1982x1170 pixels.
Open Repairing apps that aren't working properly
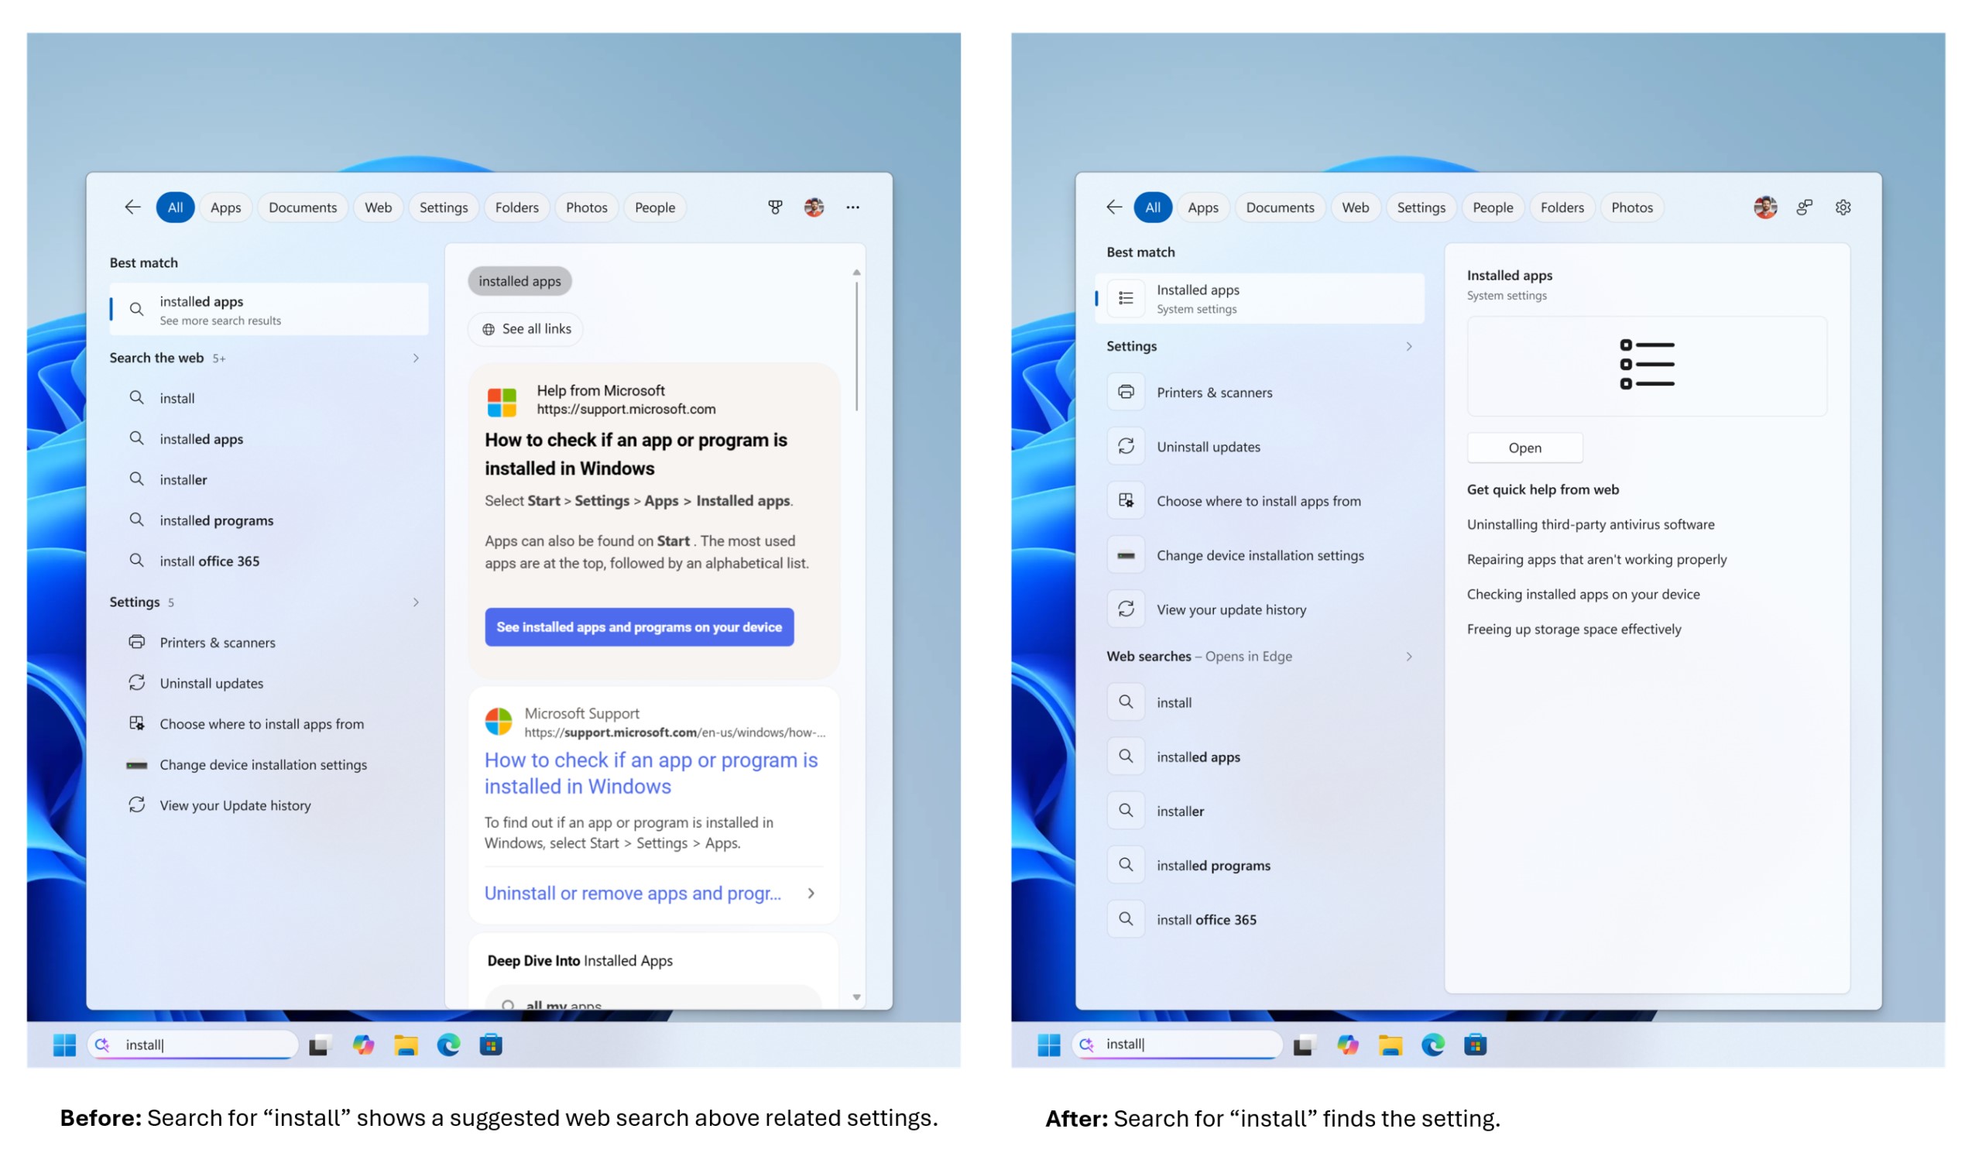click(x=1596, y=559)
